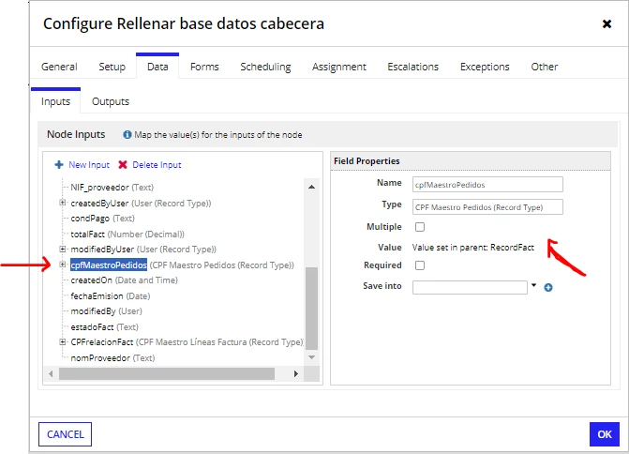Open the General tab
Image resolution: width=629 pixels, height=454 pixels.
pos(59,67)
